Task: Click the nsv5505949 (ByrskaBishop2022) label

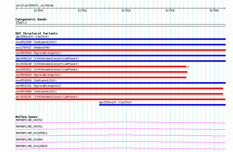Action: 38,53
